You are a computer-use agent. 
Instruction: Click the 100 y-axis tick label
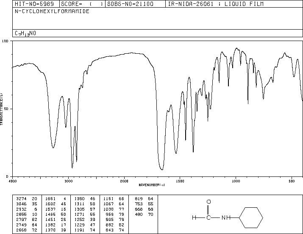(x=5, y=41)
